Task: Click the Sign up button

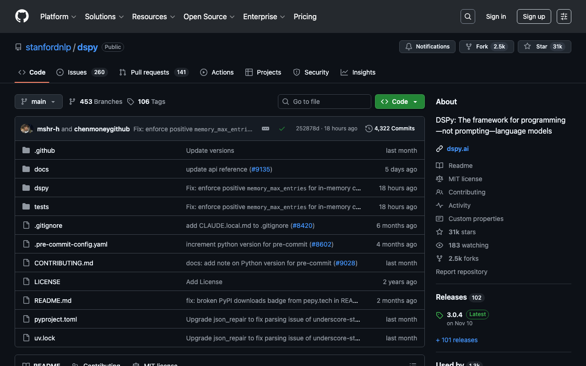Action: point(534,16)
